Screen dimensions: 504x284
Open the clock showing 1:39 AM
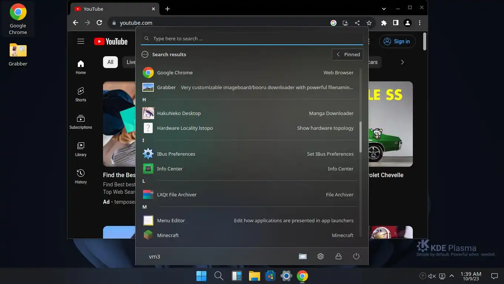pos(471,276)
